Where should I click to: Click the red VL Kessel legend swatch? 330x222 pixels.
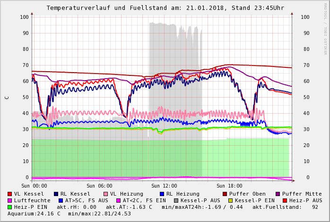pyautogui.click(x=10, y=194)
